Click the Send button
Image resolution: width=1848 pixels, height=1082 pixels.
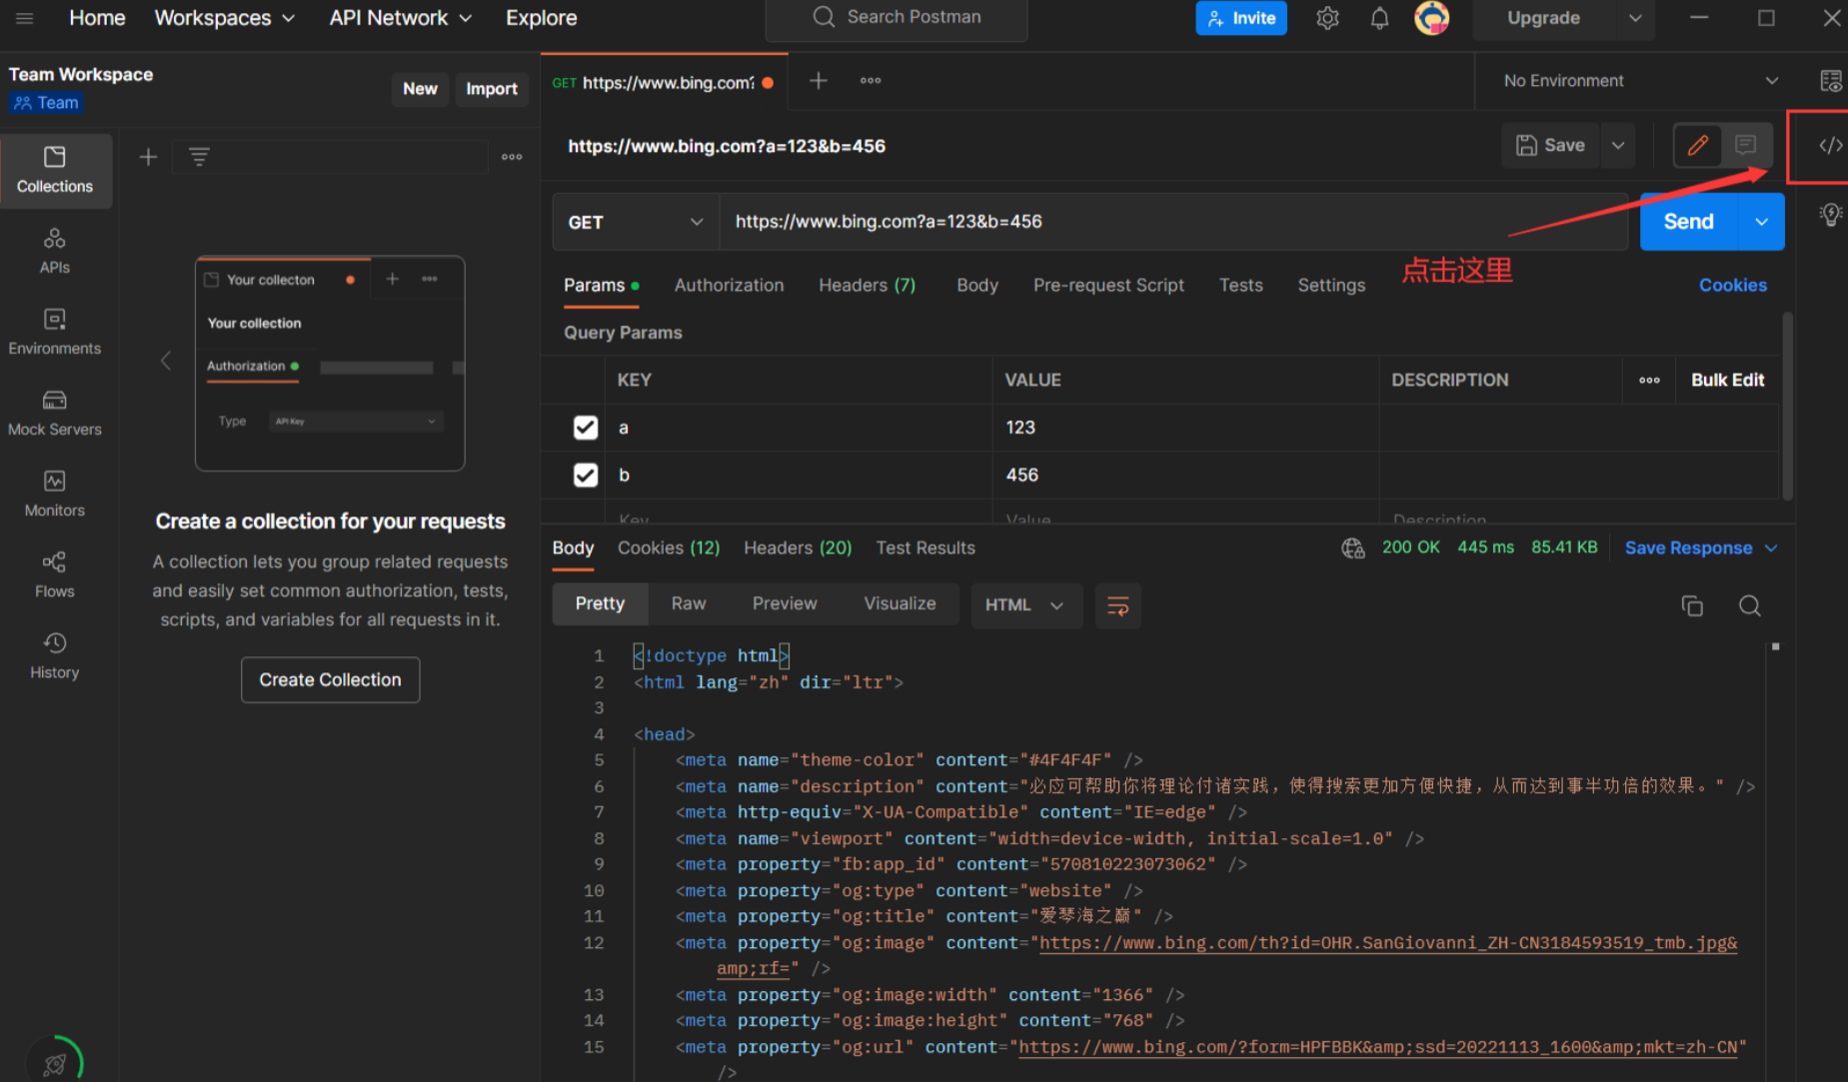pyautogui.click(x=1688, y=222)
